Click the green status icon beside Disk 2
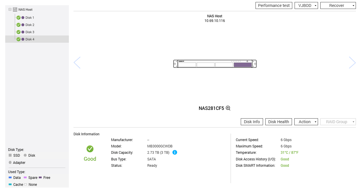The image size is (362, 193). click(18, 25)
